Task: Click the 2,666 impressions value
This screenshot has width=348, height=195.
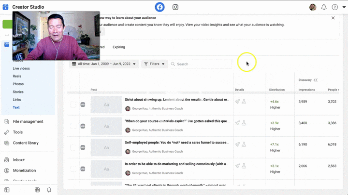Action: [303, 166]
